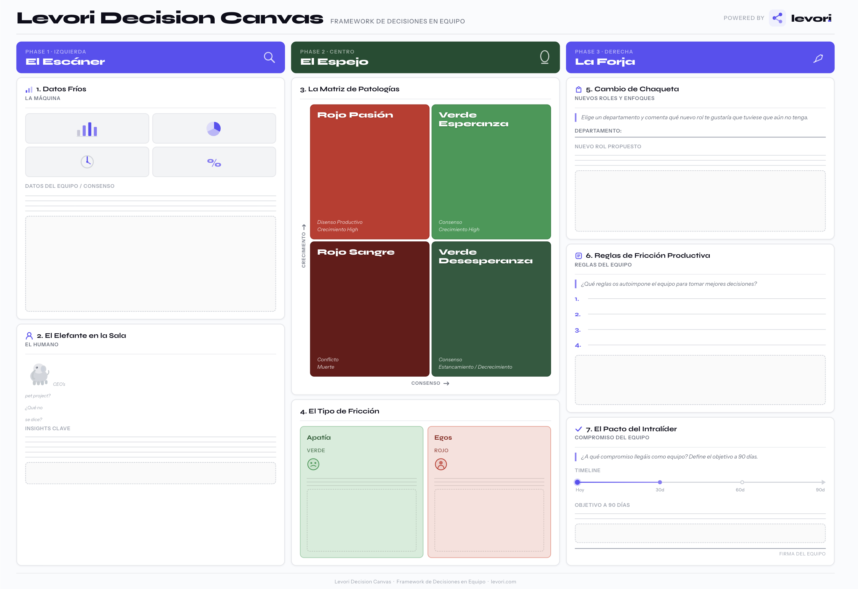Select the Verde Esperanza quadrant
This screenshot has height=589, width=858.
point(491,172)
